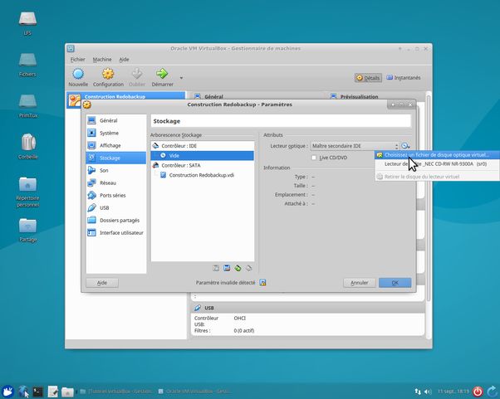The width and height of the screenshot is (500, 399).
Task: Click the network icon in system tray
Action: coord(418,392)
